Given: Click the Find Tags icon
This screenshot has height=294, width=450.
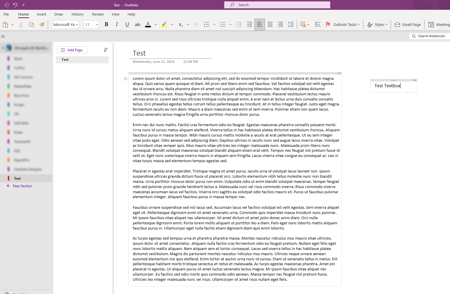Looking at the screenshot, I should [x=318, y=24].
